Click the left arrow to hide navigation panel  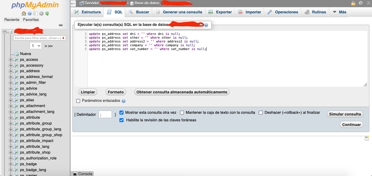pyautogui.click(x=73, y=3)
